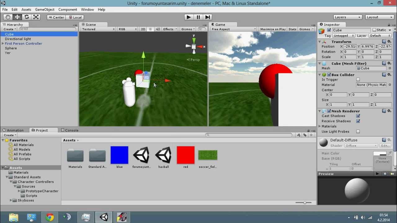This screenshot has height=223, width=397.
Task: Search by label icon in Project
Action: point(305,135)
